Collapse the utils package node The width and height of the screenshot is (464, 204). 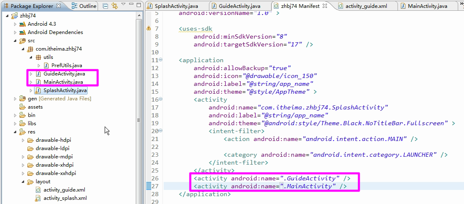tap(31, 57)
